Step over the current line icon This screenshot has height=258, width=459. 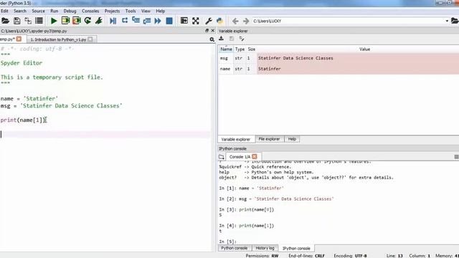pos(125,21)
